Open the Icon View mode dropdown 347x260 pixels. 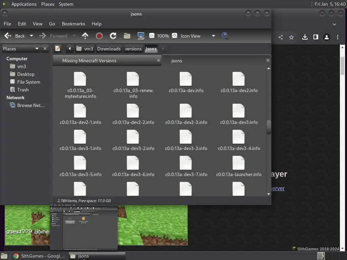[198, 36]
